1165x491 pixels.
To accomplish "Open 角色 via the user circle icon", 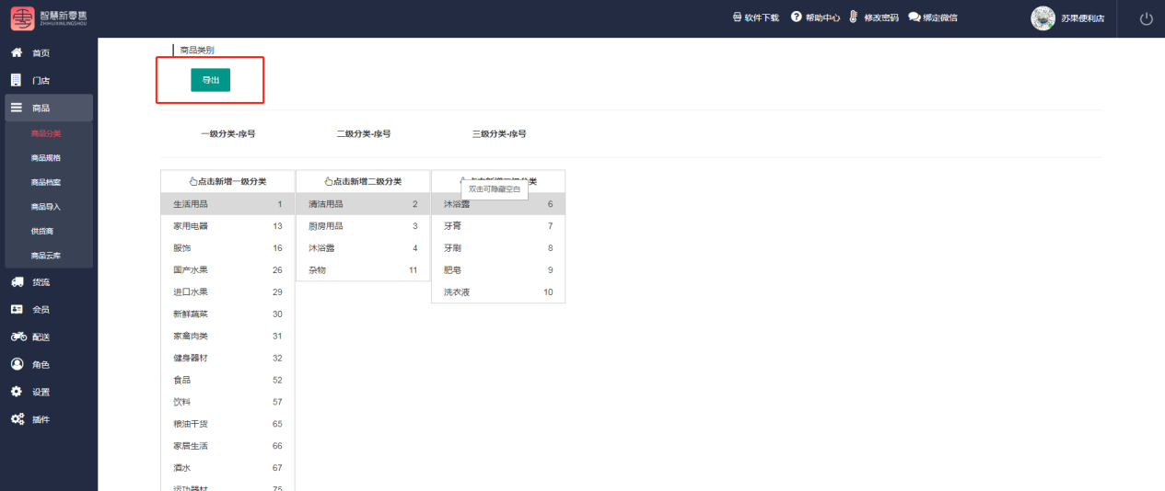I will click(x=17, y=364).
